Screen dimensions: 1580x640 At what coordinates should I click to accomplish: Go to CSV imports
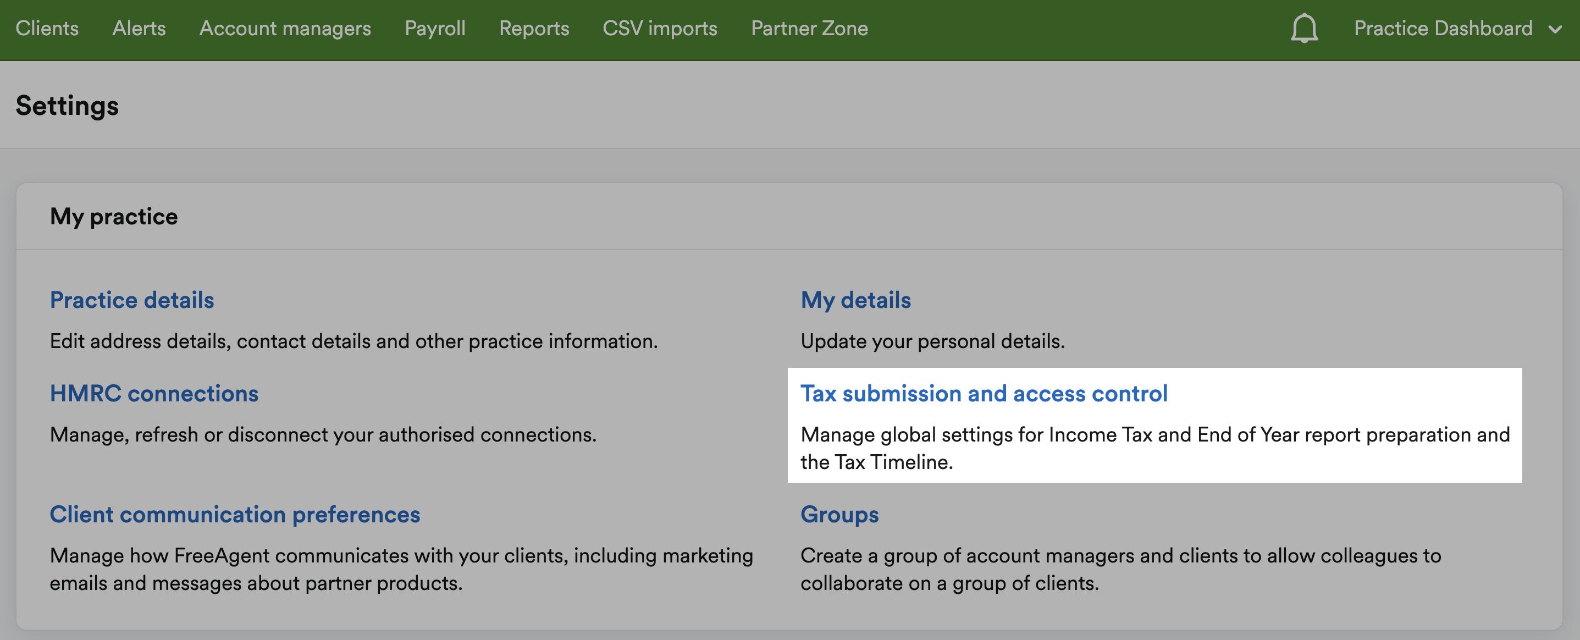(660, 28)
